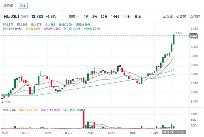Image resolution: width=204 pixels, height=137 pixels.
Task: Click the tall red volume bar
Action: 83,120
